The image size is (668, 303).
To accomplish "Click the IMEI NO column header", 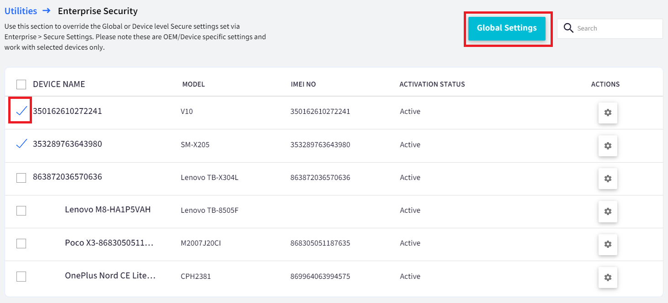I will pyautogui.click(x=303, y=84).
